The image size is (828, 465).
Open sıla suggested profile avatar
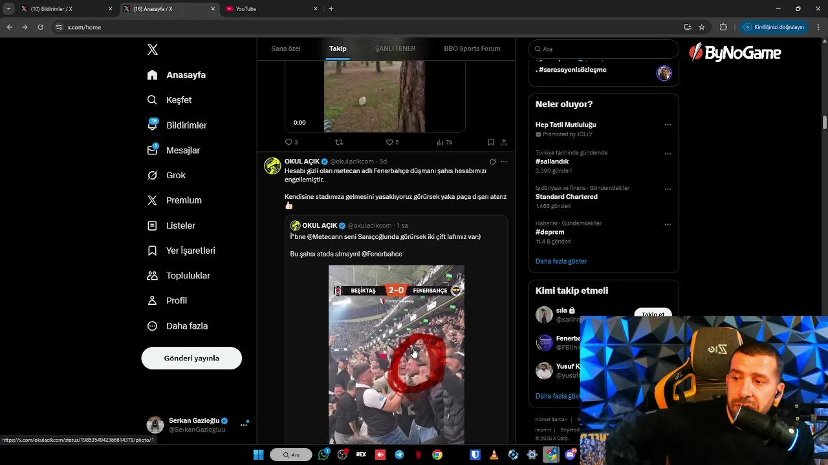[x=544, y=315]
